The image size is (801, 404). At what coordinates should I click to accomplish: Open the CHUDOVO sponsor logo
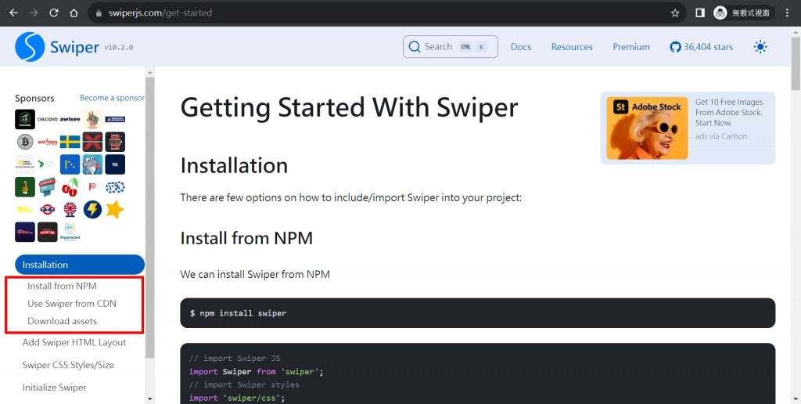pyautogui.click(x=47, y=119)
